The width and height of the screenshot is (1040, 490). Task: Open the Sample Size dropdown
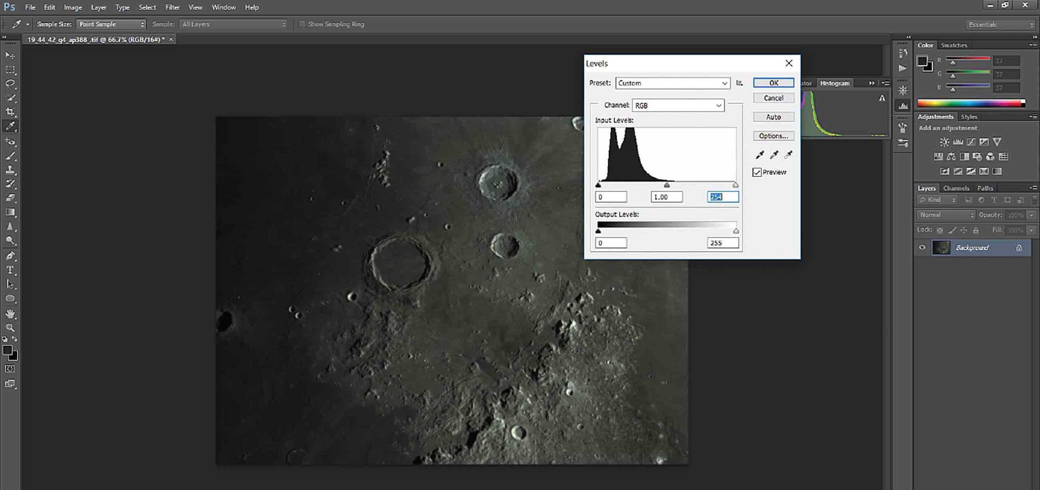[x=111, y=24]
